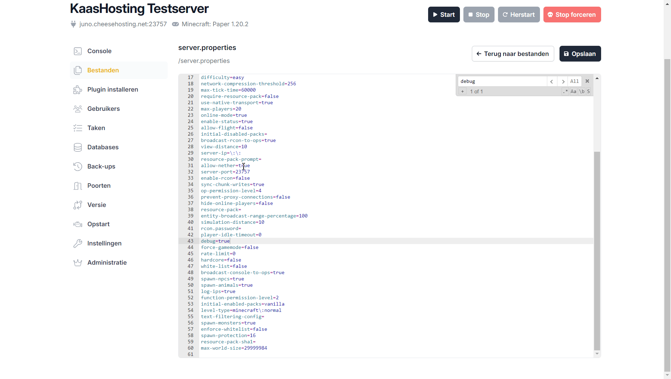Toggle whole-word search option
Image resolution: width=671 pixels, height=379 pixels.
point(582,92)
